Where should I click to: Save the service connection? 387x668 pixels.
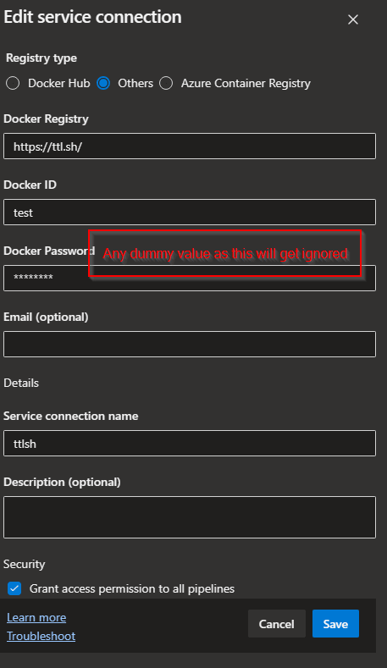click(x=335, y=624)
